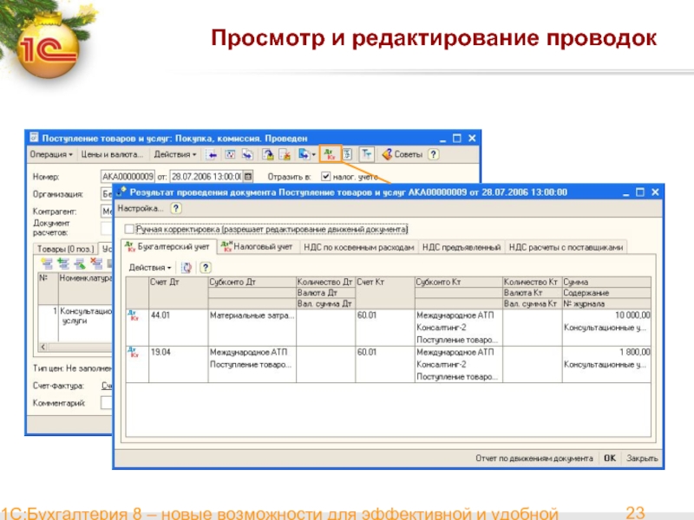The image size is (694, 520).
Task: Open Настройка... menu item
Action: (x=141, y=208)
